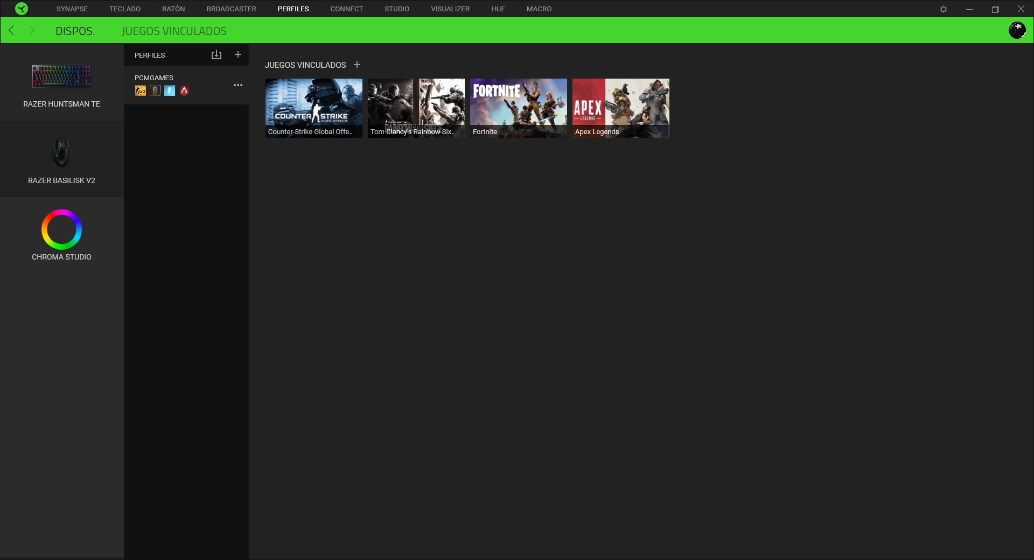Screen dimensions: 1034x560
Task: Click the Razer logo icon
Action: (x=22, y=9)
